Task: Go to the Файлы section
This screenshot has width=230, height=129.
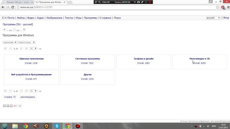Action: [x=21, y=18]
